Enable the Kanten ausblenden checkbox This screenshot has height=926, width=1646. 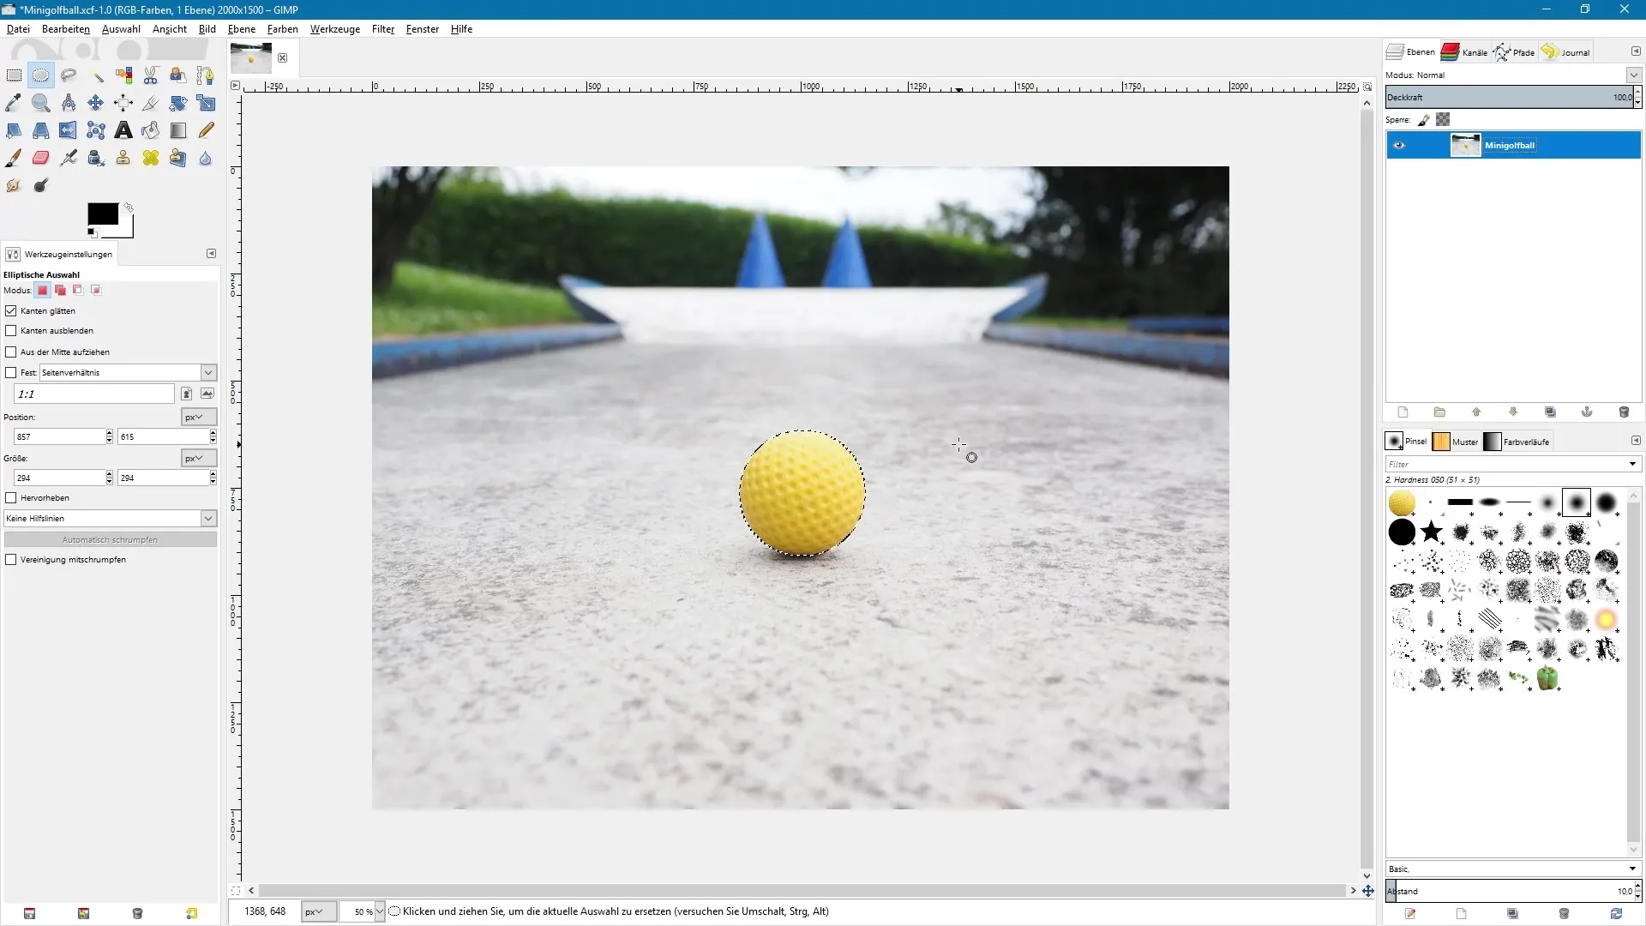pos(11,330)
